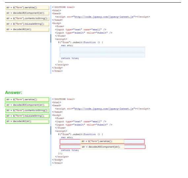Select the serialize() code block in unanswered question
This screenshot has width=188, height=178.
[x=27, y=8]
